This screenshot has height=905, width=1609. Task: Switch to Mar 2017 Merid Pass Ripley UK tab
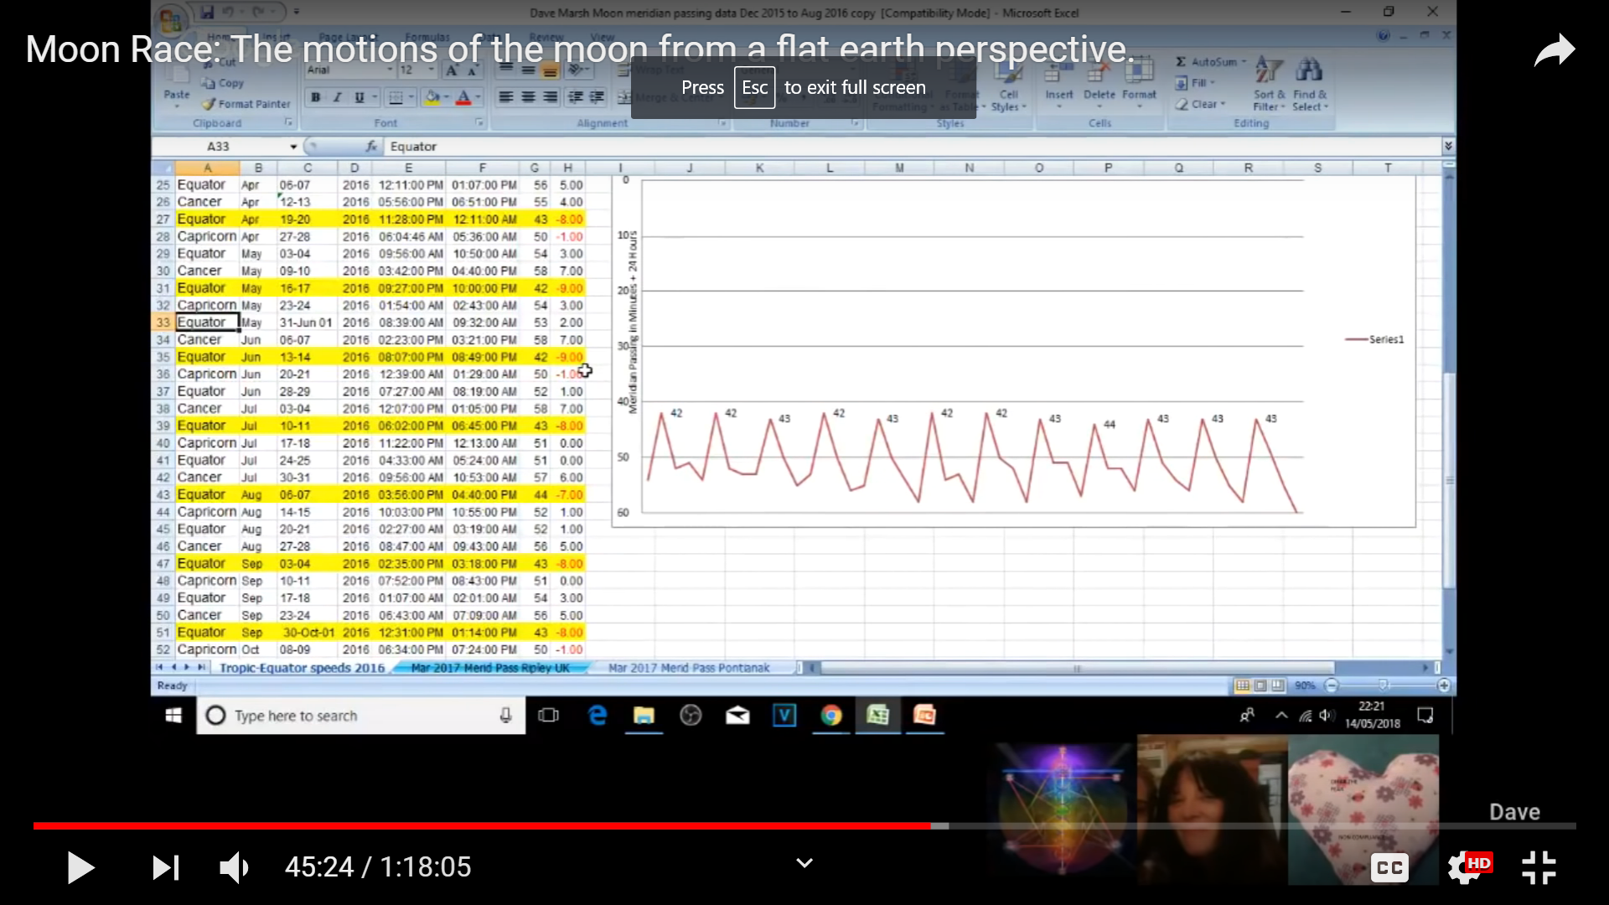490,668
